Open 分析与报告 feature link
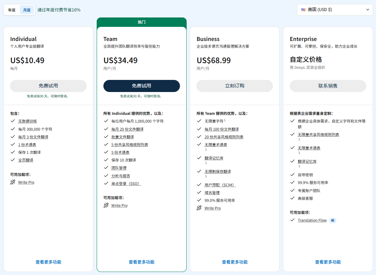Viewport: 376px width, 275px height. pyautogui.click(x=121, y=176)
